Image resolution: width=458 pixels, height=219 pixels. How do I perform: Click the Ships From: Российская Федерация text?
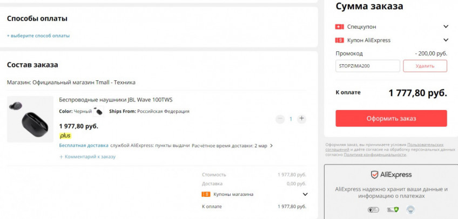[x=149, y=112]
